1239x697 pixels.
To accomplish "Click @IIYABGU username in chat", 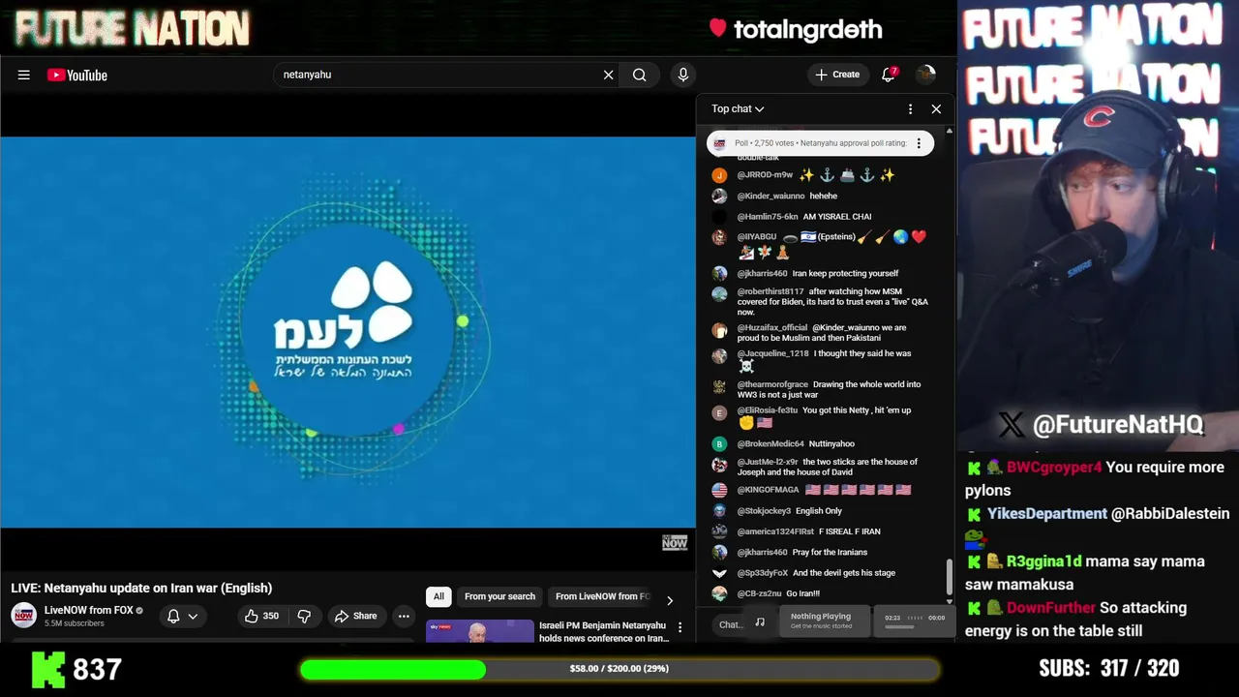I will [757, 237].
